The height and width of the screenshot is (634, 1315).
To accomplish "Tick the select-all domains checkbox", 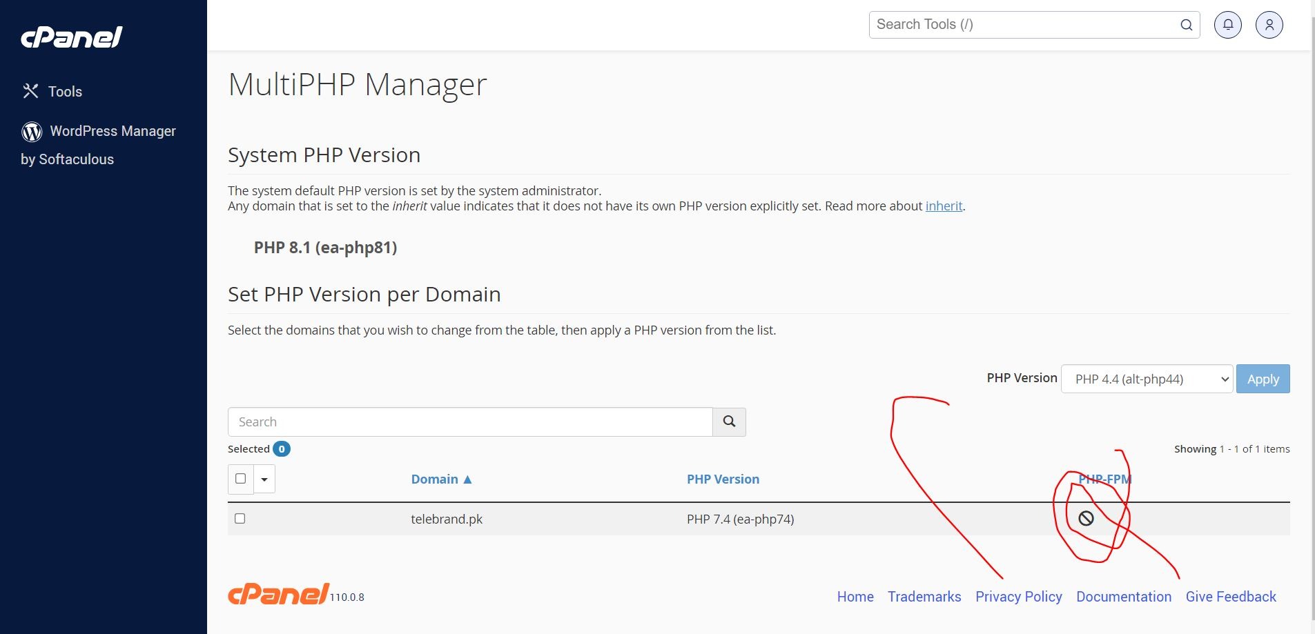I will point(241,479).
